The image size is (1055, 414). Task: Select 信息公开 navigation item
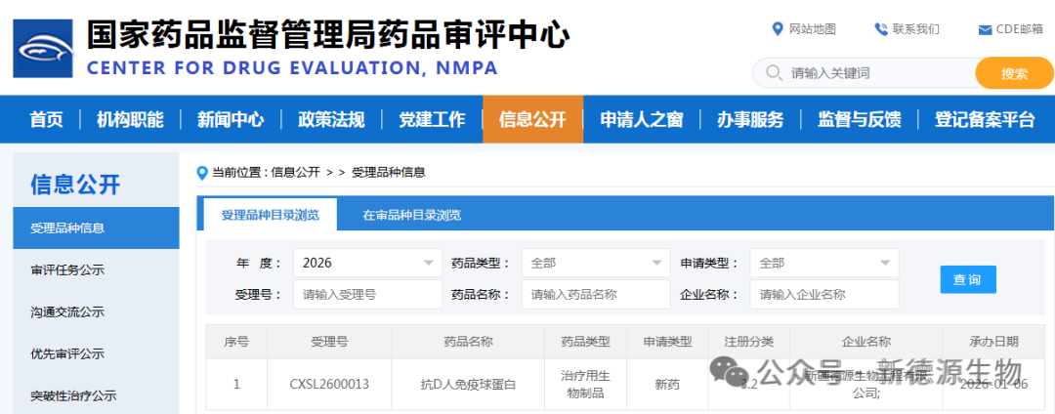click(x=532, y=120)
